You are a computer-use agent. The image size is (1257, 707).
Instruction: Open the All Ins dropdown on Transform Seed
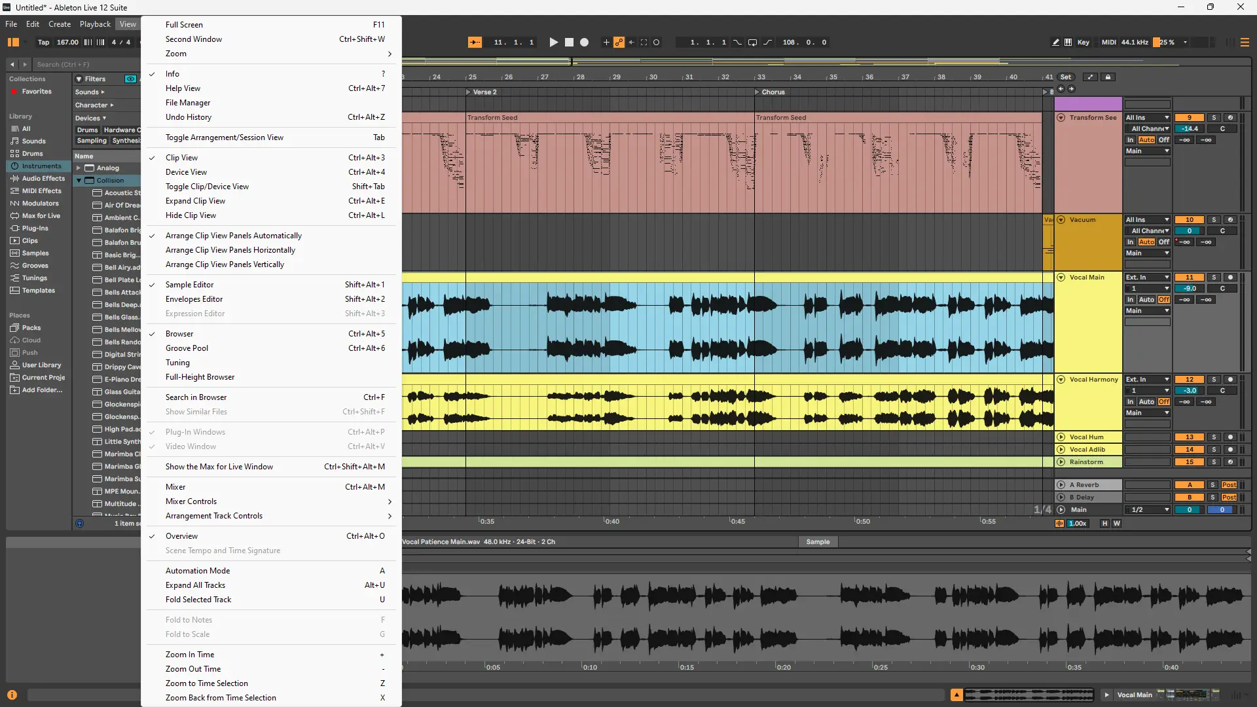point(1147,118)
